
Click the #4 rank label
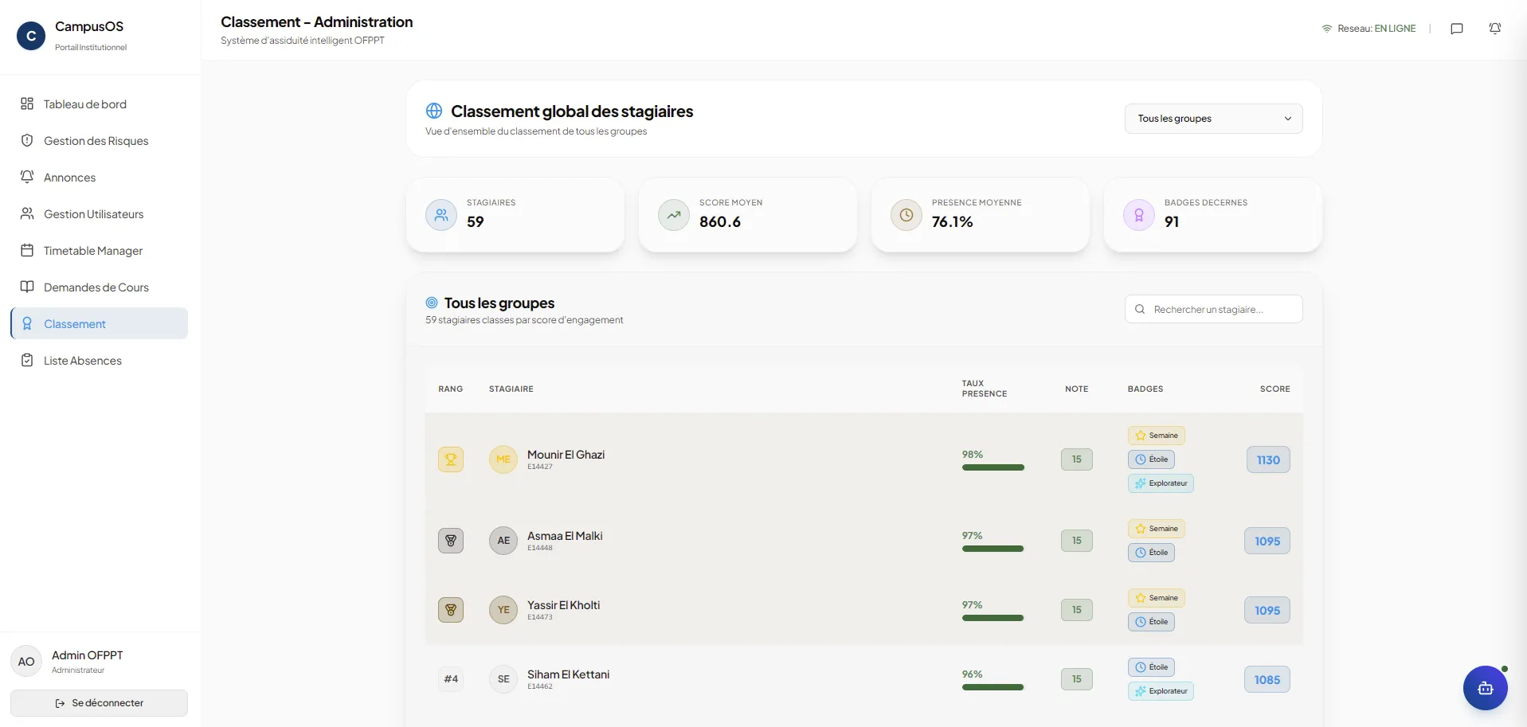[x=451, y=679]
